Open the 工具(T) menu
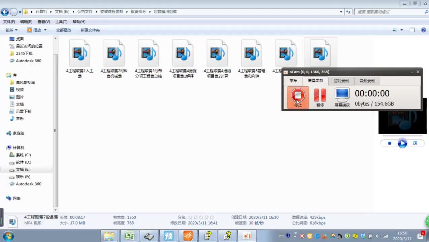This screenshot has height=242, width=429. click(x=61, y=22)
